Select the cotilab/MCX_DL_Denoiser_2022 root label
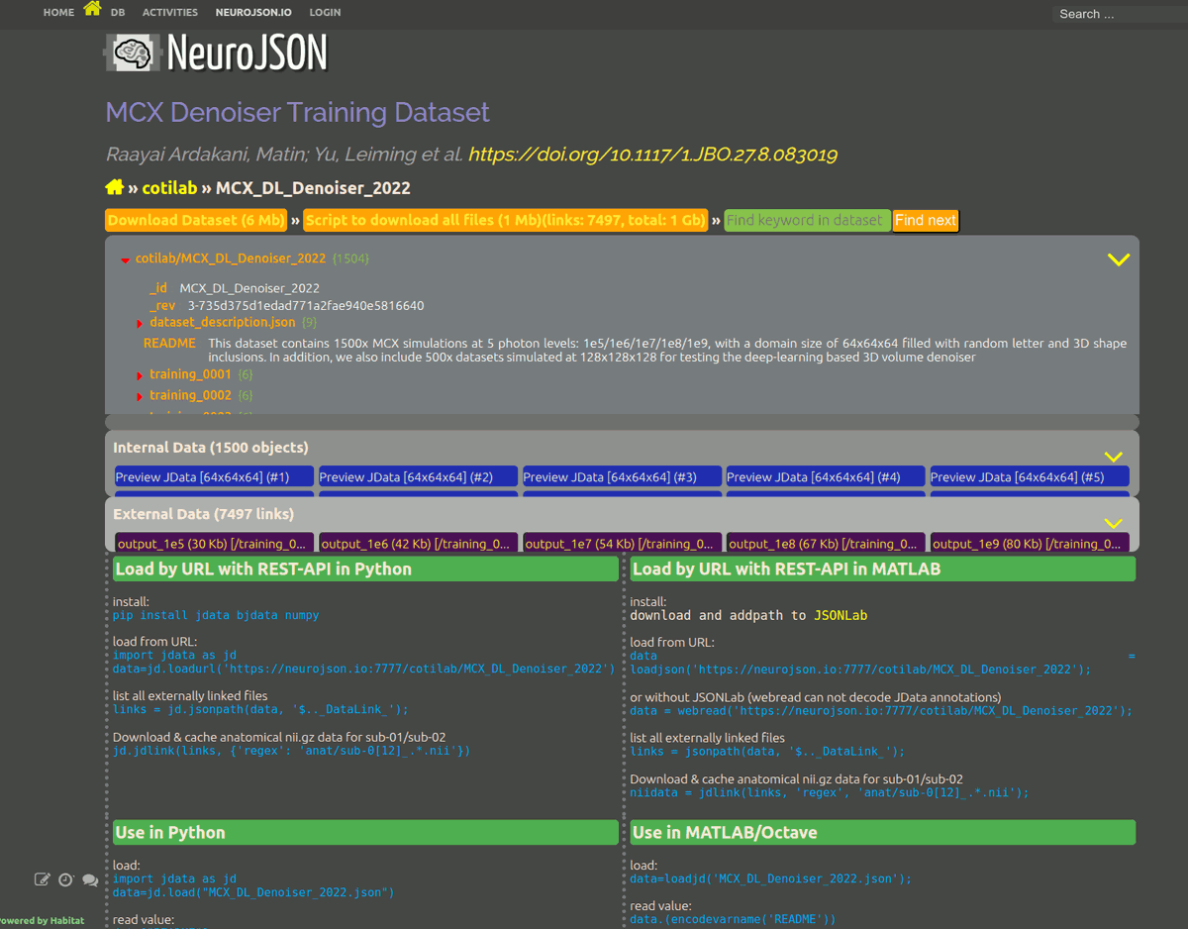Screen dimensions: 1188x929 pyautogui.click(x=231, y=258)
